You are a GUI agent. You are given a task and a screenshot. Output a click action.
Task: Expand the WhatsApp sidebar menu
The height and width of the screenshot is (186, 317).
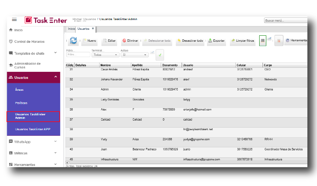[x=56, y=142]
